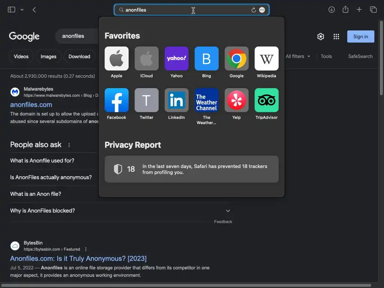The image size is (384, 288).
Task: Open People also ask options menu
Action: click(69, 145)
